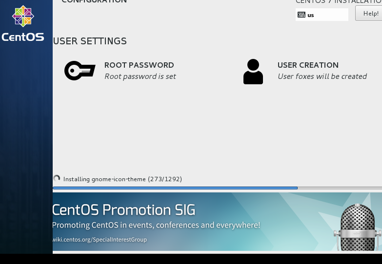382x264 pixels.
Task: Click 'Root password is set' status text
Action: point(140,76)
